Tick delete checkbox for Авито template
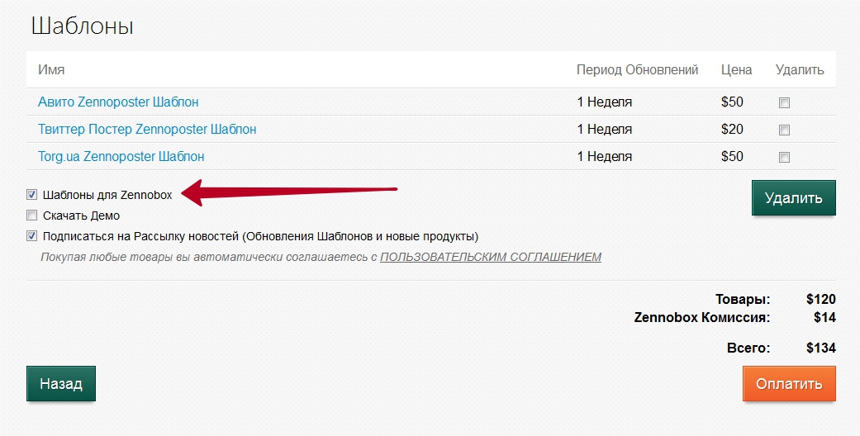The image size is (860, 436). 784,102
